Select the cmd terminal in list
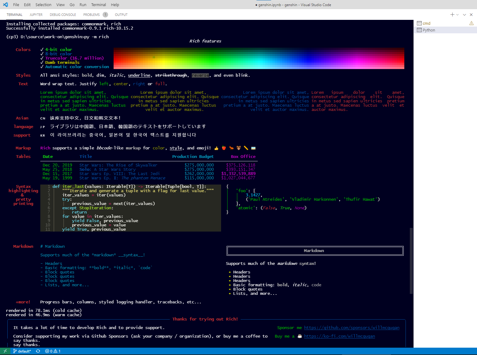477x355 pixels. coord(445,23)
